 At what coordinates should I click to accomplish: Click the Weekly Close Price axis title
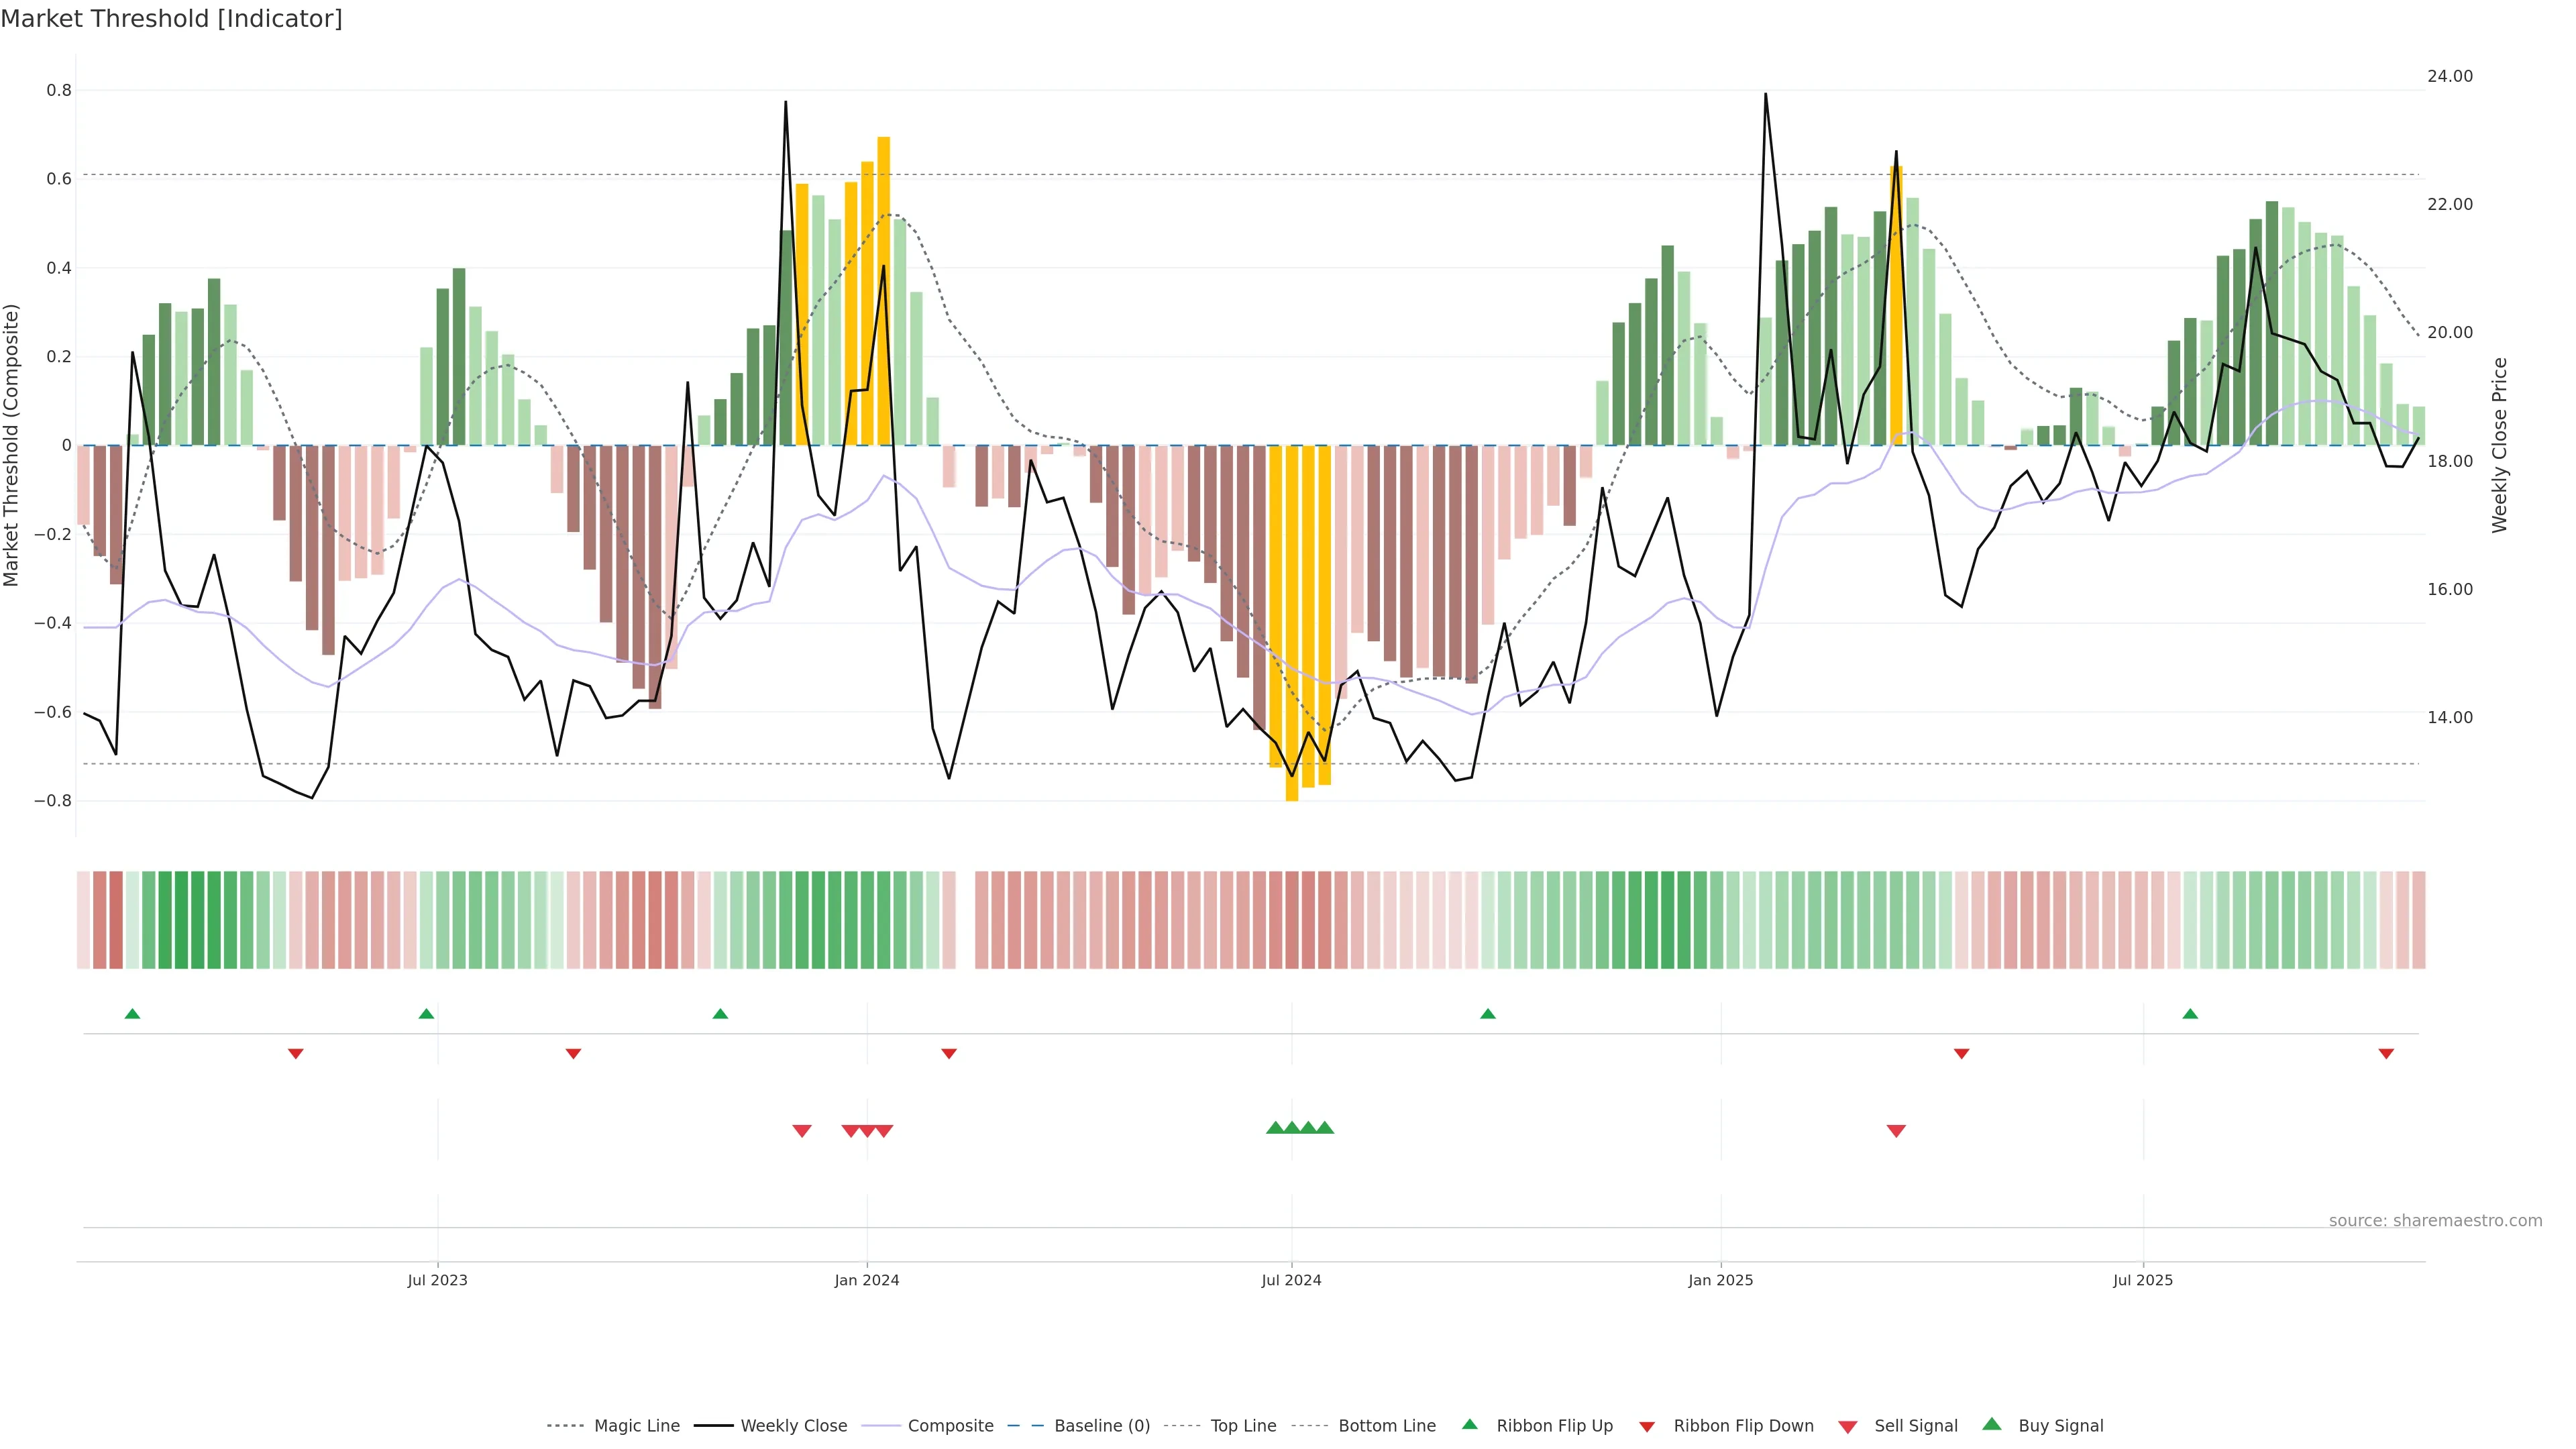pyautogui.click(x=2499, y=445)
